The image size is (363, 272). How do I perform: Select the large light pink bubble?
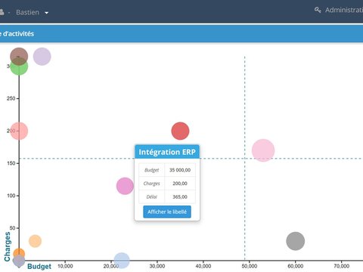[x=263, y=150]
